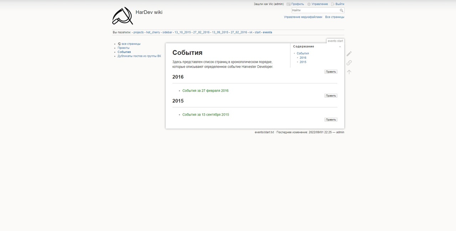
Task: Click the Профиль user card icon
Action: pyautogui.click(x=289, y=4)
